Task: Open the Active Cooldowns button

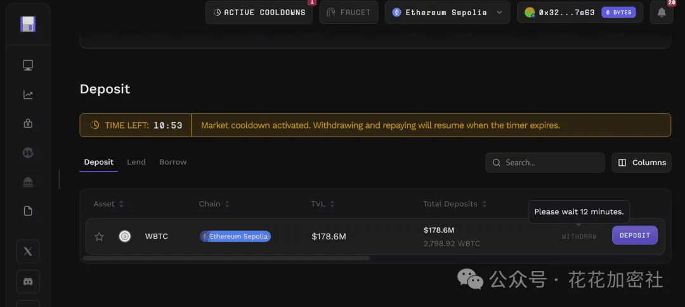Action: tap(259, 13)
